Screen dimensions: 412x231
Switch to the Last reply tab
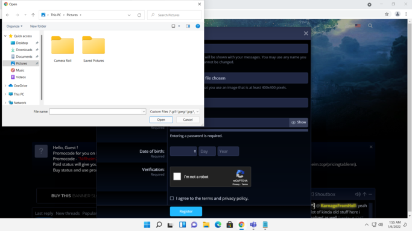(44, 213)
